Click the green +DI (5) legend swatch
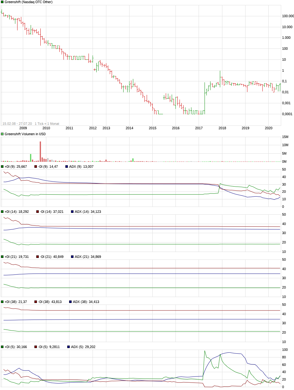Screen dimensions: 294x390 point(2,347)
